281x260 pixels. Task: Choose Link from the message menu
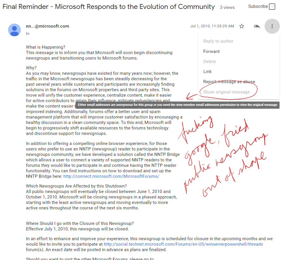(x=208, y=72)
